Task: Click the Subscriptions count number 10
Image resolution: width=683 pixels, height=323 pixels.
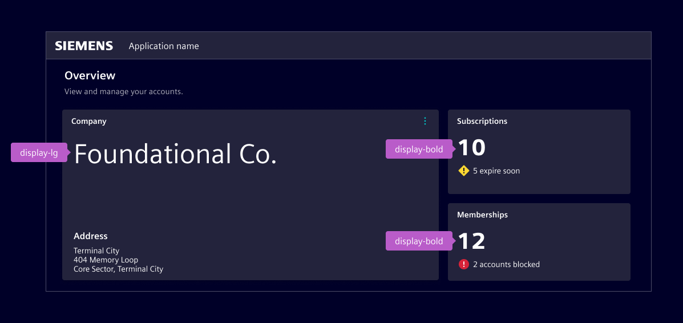Action: (x=471, y=148)
